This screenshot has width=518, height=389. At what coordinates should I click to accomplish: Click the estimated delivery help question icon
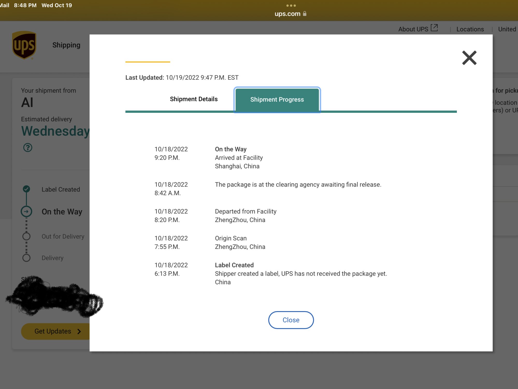(28, 148)
